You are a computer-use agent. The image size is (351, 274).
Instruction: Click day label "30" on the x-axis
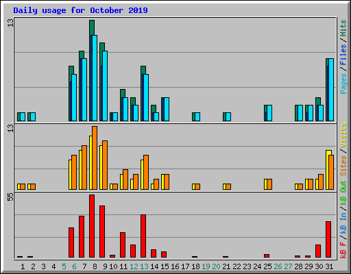(x=319, y=266)
